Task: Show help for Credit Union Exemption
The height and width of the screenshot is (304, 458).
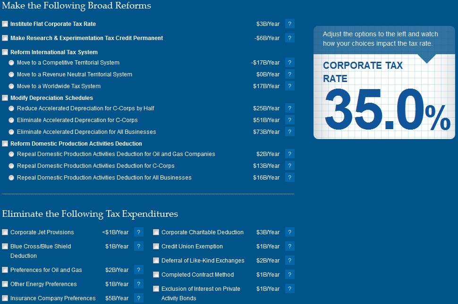Action: pos(290,246)
